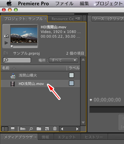Select the 浅間山噴火 sequence item
The height and width of the screenshot is (144, 124).
pyautogui.click(x=40, y=75)
